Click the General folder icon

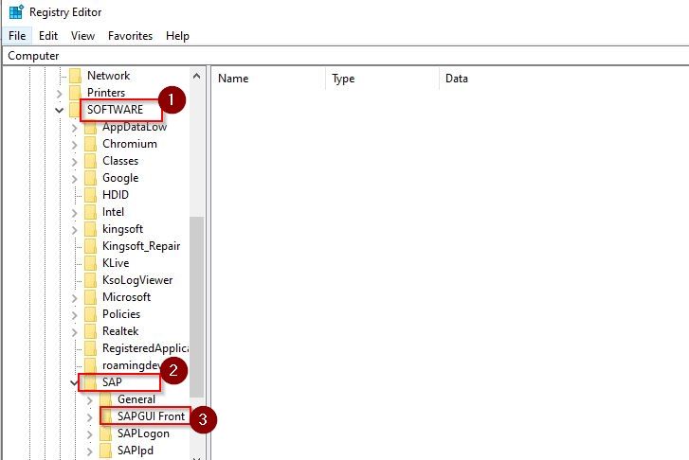[105, 399]
